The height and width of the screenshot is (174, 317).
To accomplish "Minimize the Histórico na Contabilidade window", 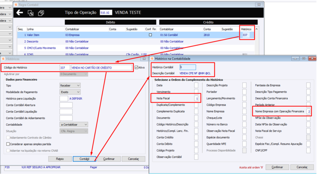I will 295,58.
